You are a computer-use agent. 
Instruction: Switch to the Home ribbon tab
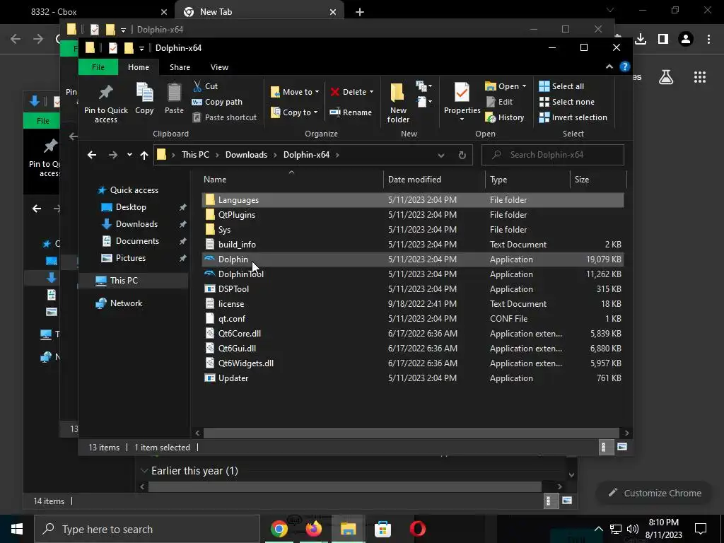coord(139,67)
